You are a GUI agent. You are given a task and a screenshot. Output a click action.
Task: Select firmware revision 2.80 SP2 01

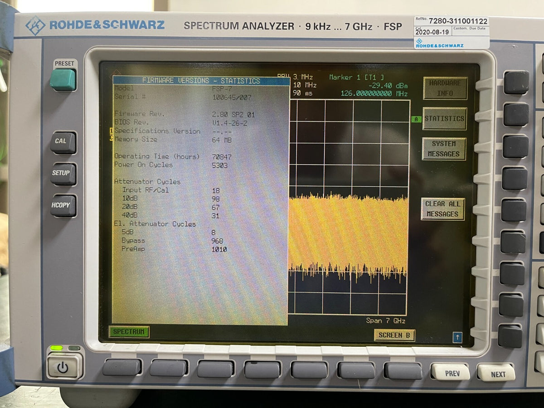tap(233, 114)
